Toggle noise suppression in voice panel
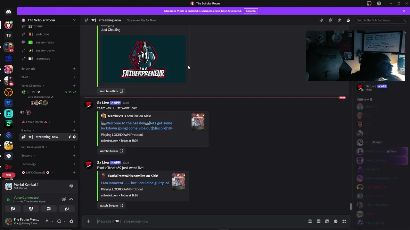Screen dimensions: 410x230 [63, 199]
